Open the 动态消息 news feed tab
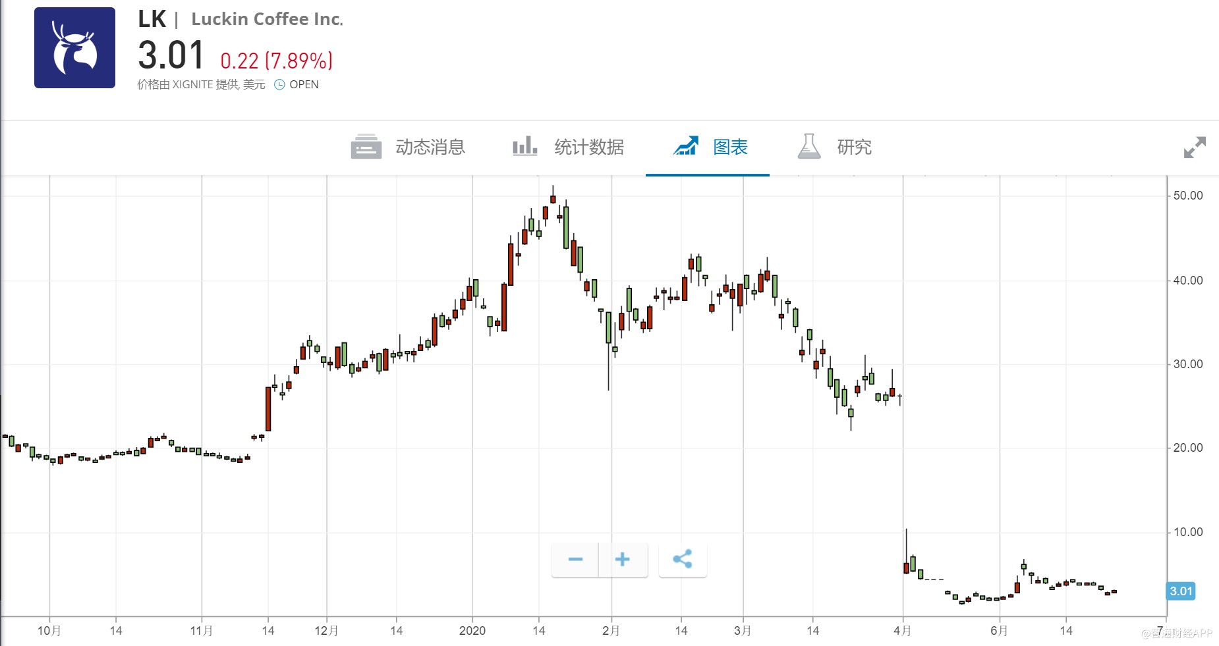This screenshot has width=1219, height=646. pos(430,147)
